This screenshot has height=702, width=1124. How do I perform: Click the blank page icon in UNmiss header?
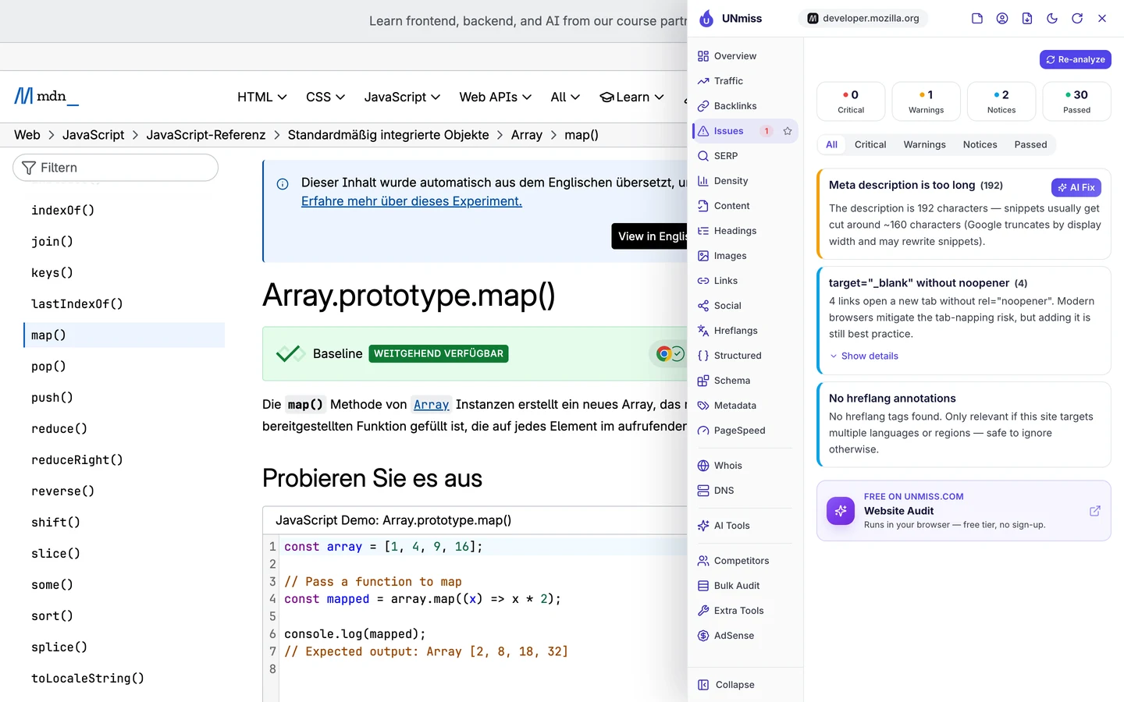click(x=977, y=19)
